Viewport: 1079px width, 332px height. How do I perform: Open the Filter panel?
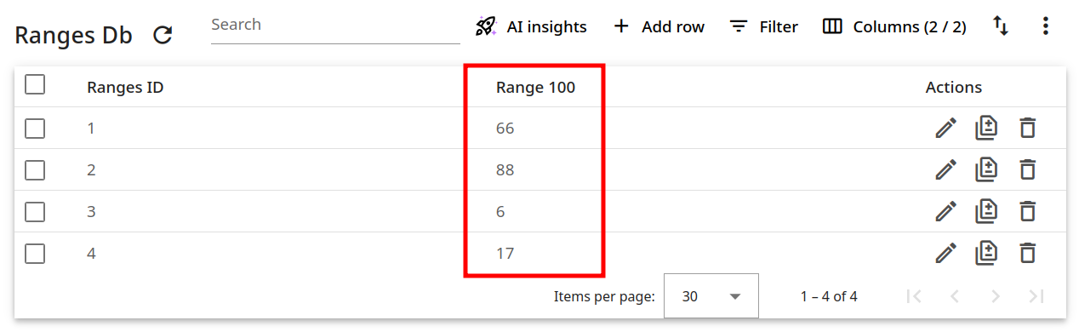pos(763,26)
